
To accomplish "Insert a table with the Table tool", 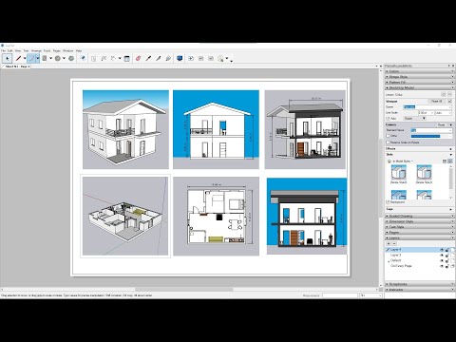I will [x=126, y=58].
